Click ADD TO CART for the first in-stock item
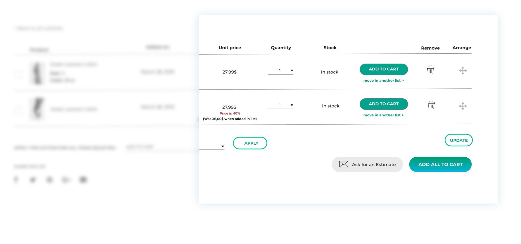This screenshot has height=244, width=521. pos(383,69)
